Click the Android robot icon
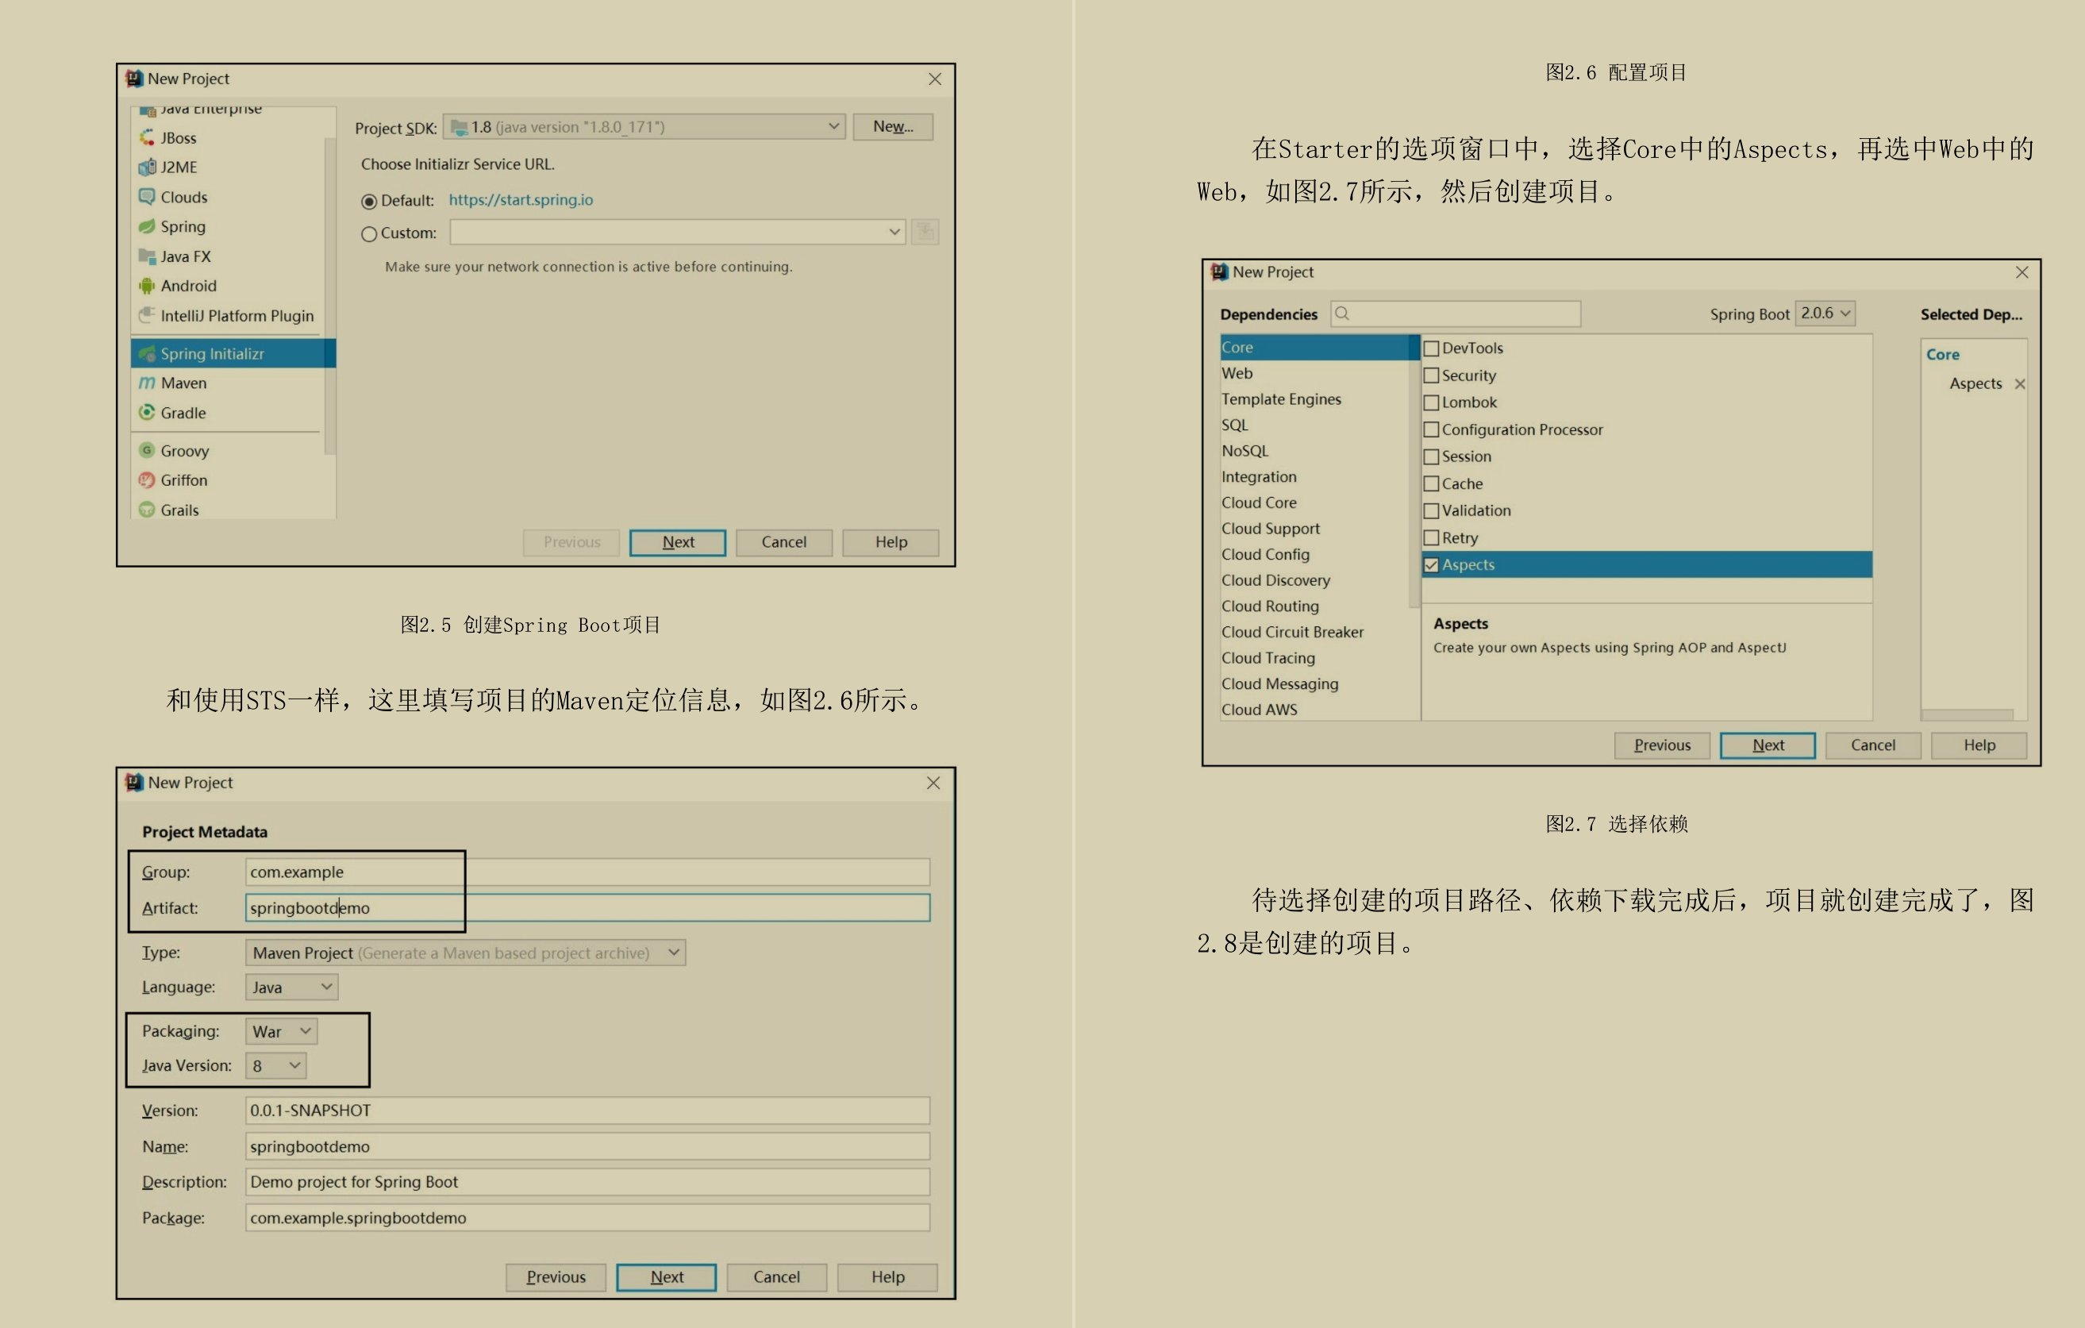This screenshot has height=1328, width=2085. (x=147, y=286)
